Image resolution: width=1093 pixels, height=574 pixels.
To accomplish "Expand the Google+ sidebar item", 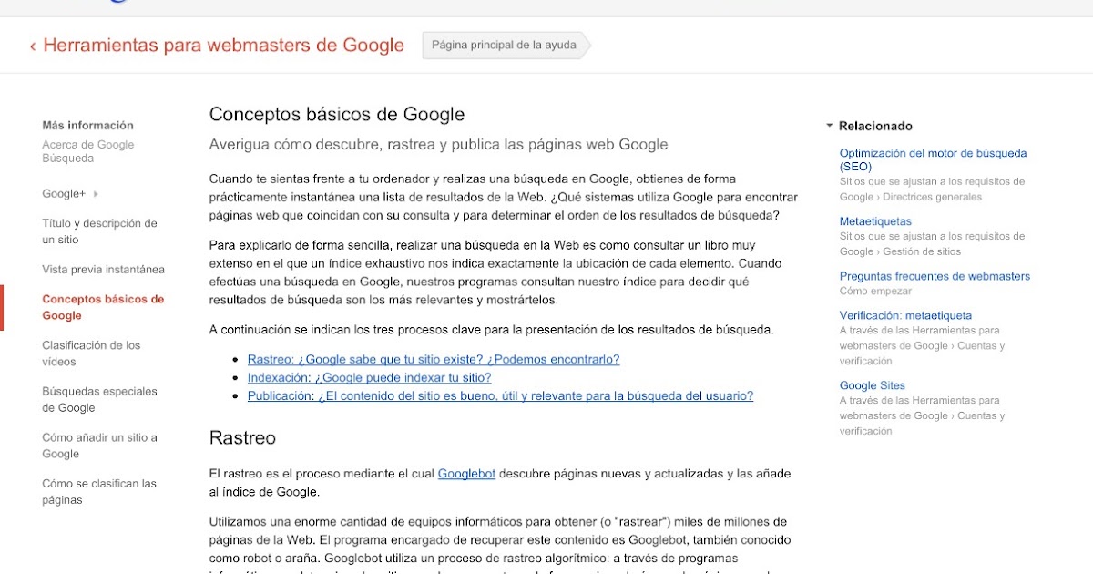I will pyautogui.click(x=64, y=194).
